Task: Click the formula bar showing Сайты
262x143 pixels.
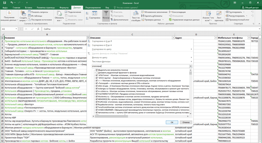Action: (x=151, y=29)
